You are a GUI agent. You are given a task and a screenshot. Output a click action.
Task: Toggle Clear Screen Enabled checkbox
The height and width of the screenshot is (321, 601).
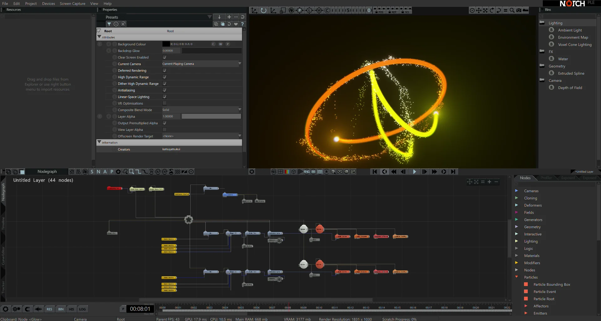point(164,57)
